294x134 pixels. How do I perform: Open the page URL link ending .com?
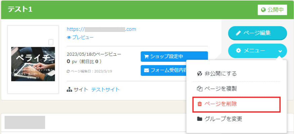pyautogui.click(x=102, y=29)
